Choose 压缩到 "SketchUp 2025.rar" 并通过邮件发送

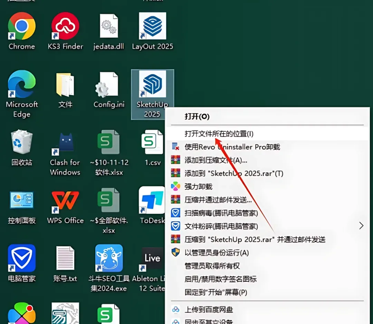[x=267, y=239]
